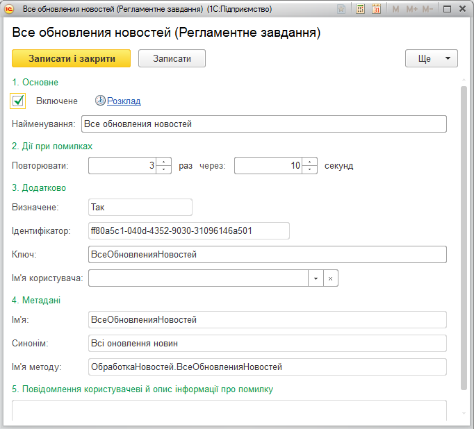Screen dimensions: 474x429
Task: Click the Записати button
Action: [172, 58]
